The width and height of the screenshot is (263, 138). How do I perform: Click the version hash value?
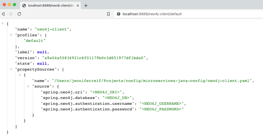[x=94, y=58]
